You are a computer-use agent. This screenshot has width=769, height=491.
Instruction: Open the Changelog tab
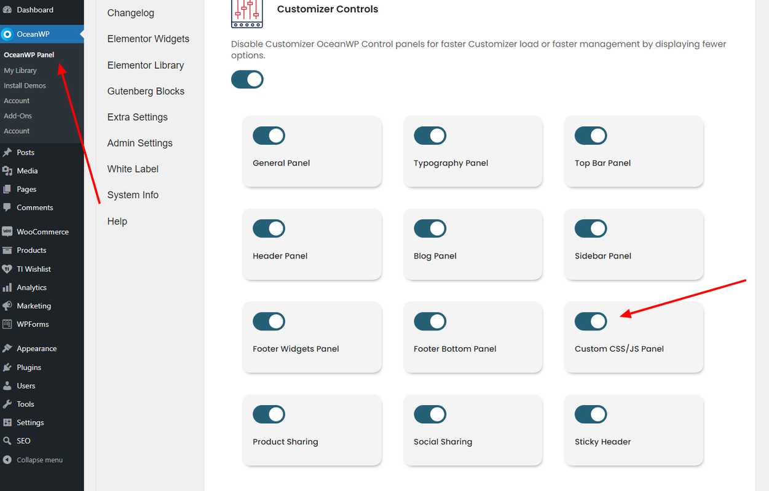(x=131, y=13)
